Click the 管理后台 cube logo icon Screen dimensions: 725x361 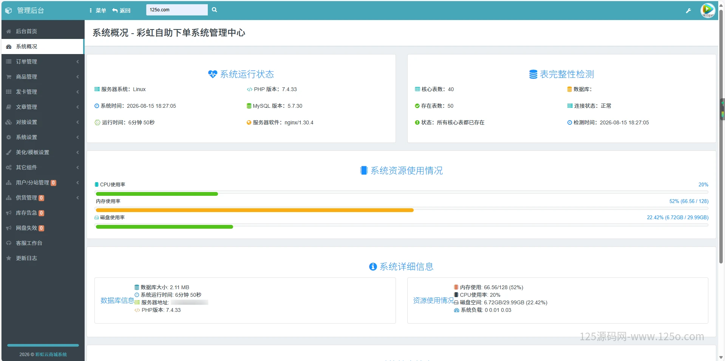[9, 11]
